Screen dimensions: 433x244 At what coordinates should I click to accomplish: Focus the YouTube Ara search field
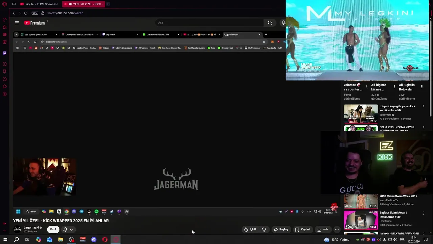click(x=209, y=23)
